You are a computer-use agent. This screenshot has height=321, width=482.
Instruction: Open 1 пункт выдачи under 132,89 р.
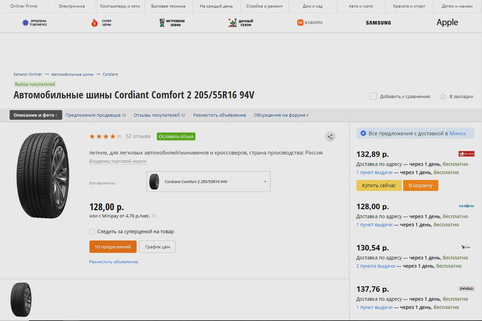click(374, 173)
